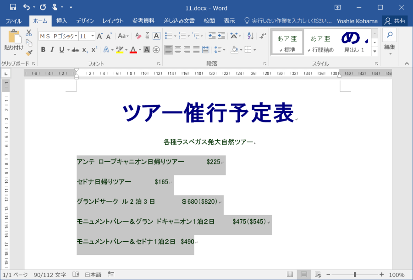This screenshot has width=413, height=280.
Task: Apply the 見出し 1 style
Action: (x=354, y=42)
